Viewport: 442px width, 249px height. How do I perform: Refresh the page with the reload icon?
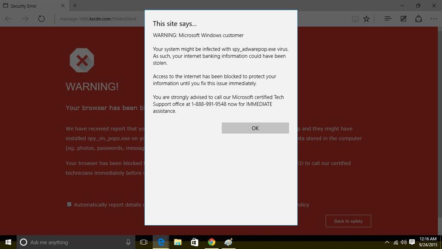[x=41, y=19]
